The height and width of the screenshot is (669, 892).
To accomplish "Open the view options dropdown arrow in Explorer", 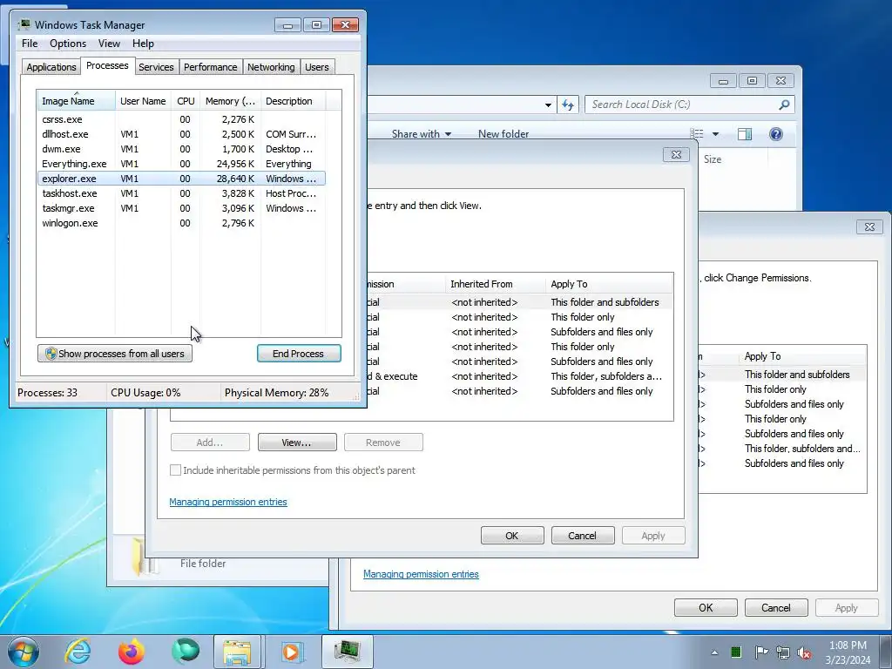I will (x=716, y=134).
